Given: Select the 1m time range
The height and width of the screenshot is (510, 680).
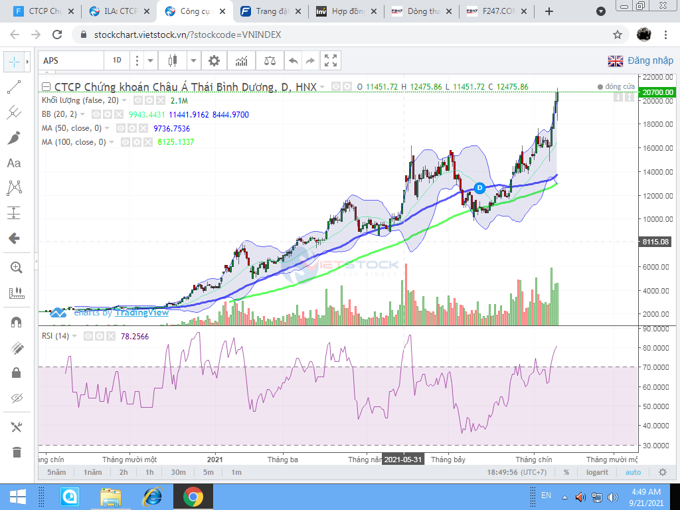Looking at the screenshot, I should (236, 472).
